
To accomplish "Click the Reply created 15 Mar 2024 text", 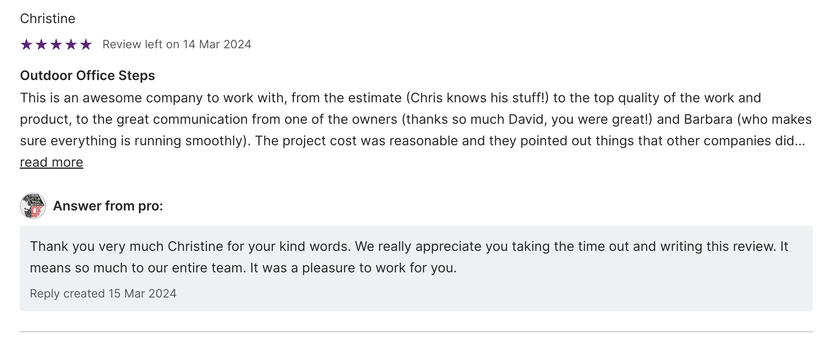I will point(103,293).
